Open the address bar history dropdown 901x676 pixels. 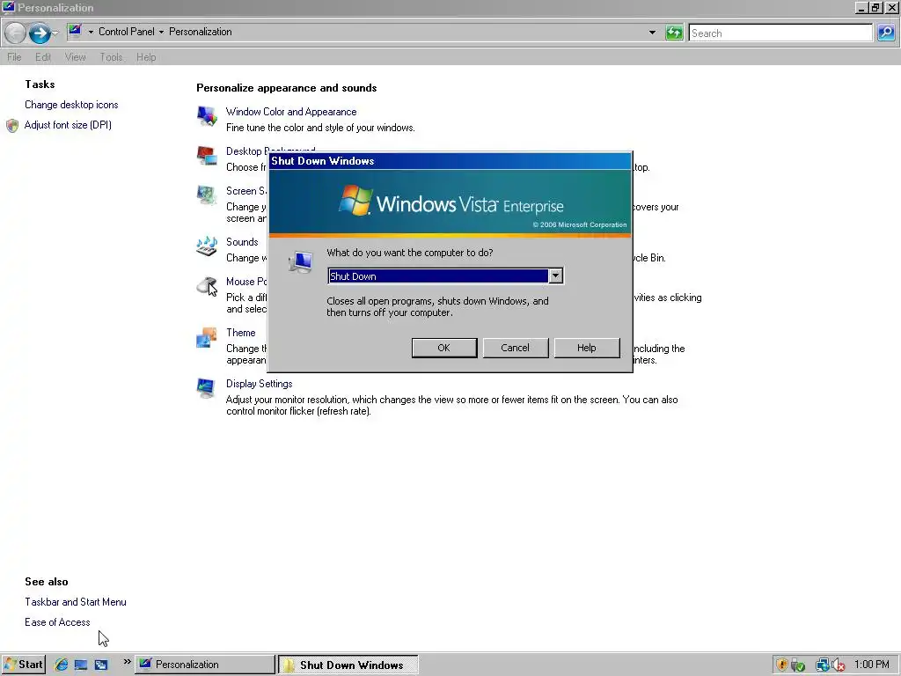(x=652, y=33)
